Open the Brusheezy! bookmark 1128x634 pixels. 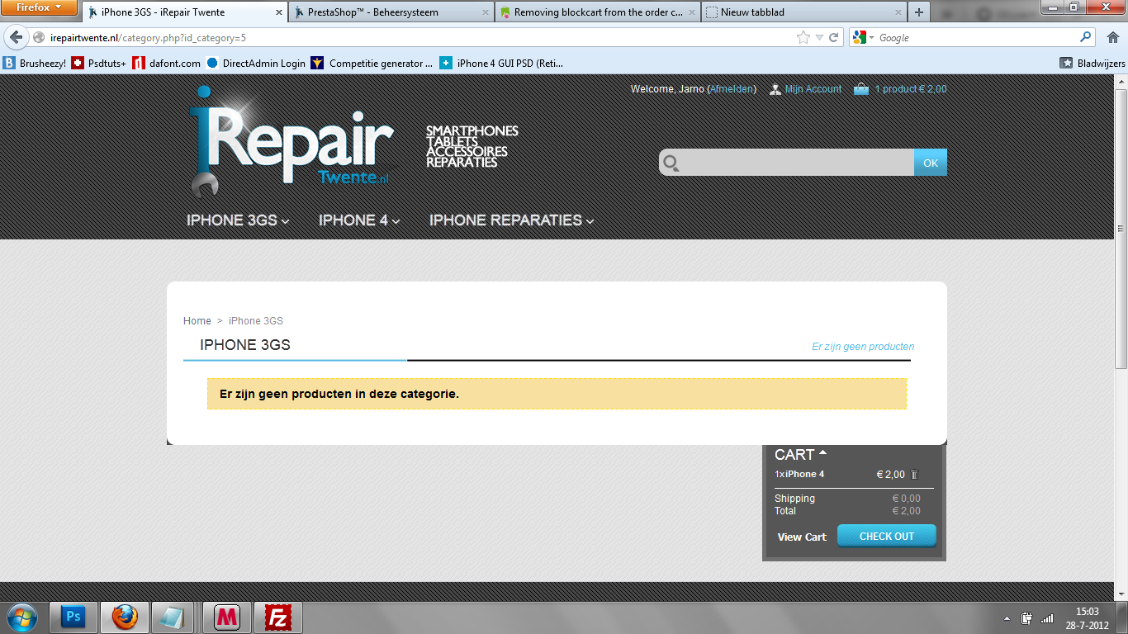click(x=35, y=63)
